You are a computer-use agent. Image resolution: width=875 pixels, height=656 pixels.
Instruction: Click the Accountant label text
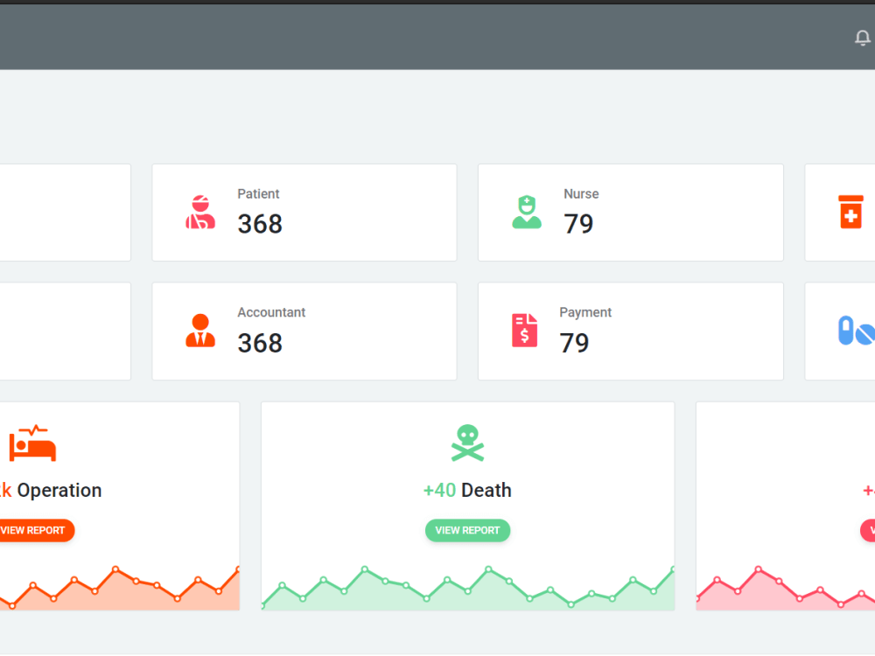pyautogui.click(x=271, y=312)
